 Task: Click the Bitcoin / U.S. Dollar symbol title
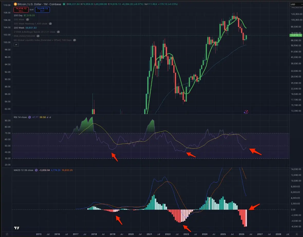[x=29, y=4]
